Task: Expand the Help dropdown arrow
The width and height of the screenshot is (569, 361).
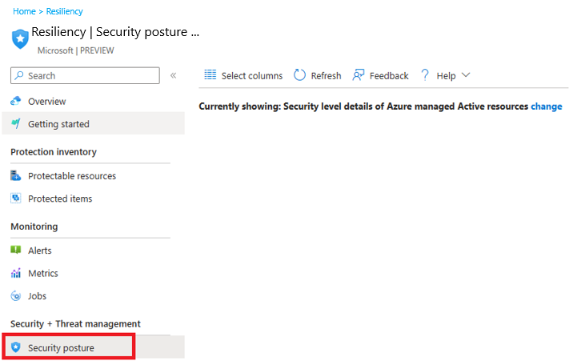Action: [x=466, y=75]
